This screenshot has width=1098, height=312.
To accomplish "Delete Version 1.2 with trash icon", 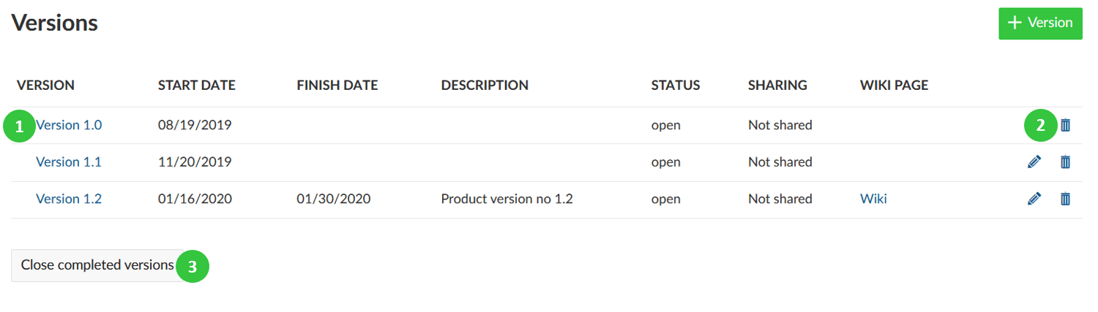I will (1065, 199).
